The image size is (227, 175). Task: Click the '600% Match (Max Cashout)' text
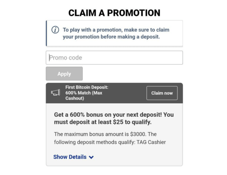(x=84, y=96)
